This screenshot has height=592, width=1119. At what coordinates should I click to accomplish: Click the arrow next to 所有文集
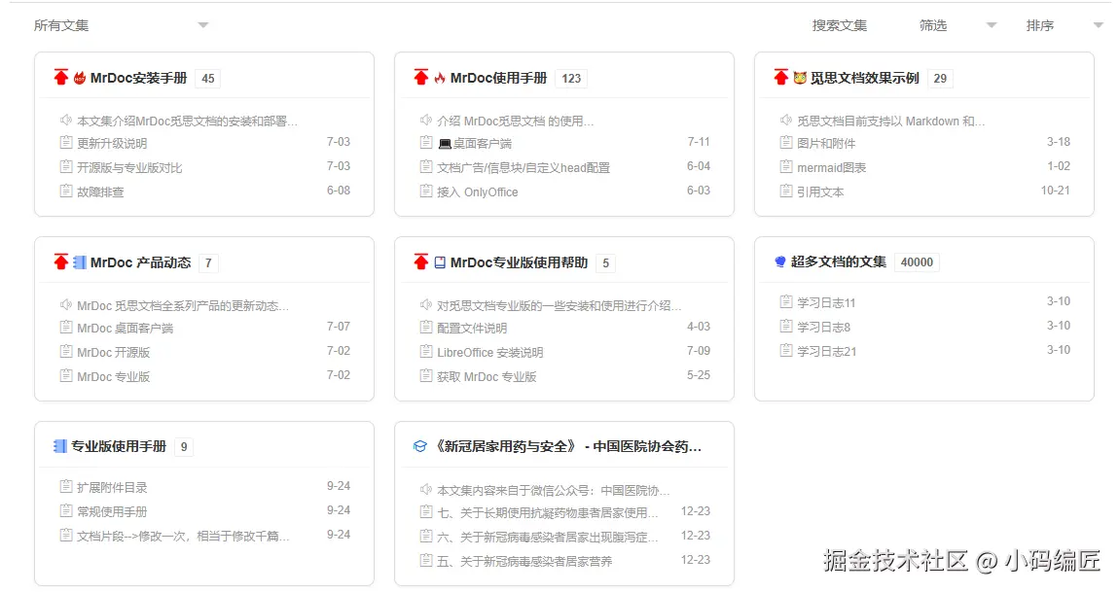point(203,25)
